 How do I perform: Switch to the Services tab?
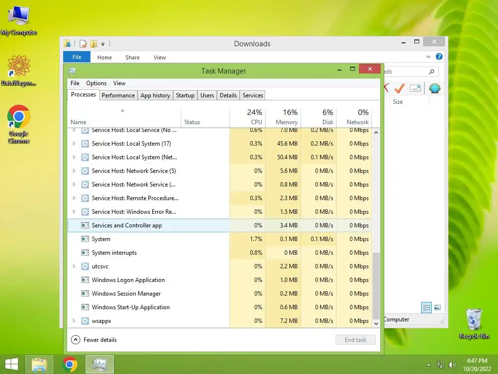(253, 95)
